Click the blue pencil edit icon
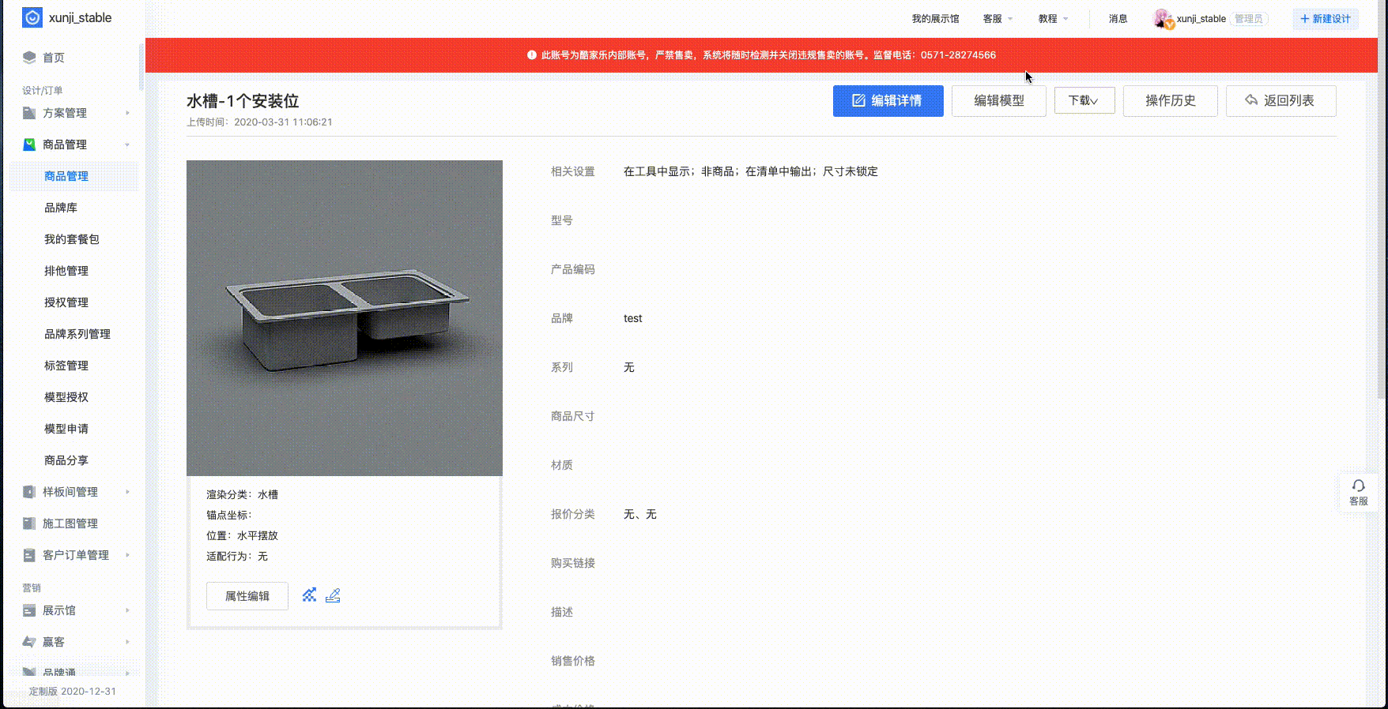Image resolution: width=1388 pixels, height=709 pixels. click(333, 595)
